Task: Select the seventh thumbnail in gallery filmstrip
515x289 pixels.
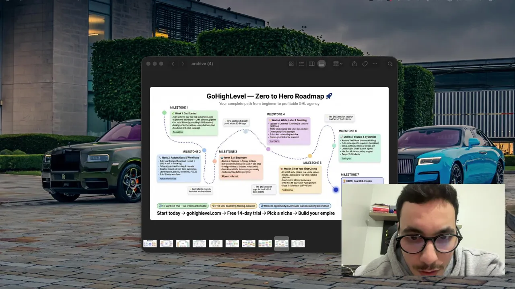Action: coord(249,244)
